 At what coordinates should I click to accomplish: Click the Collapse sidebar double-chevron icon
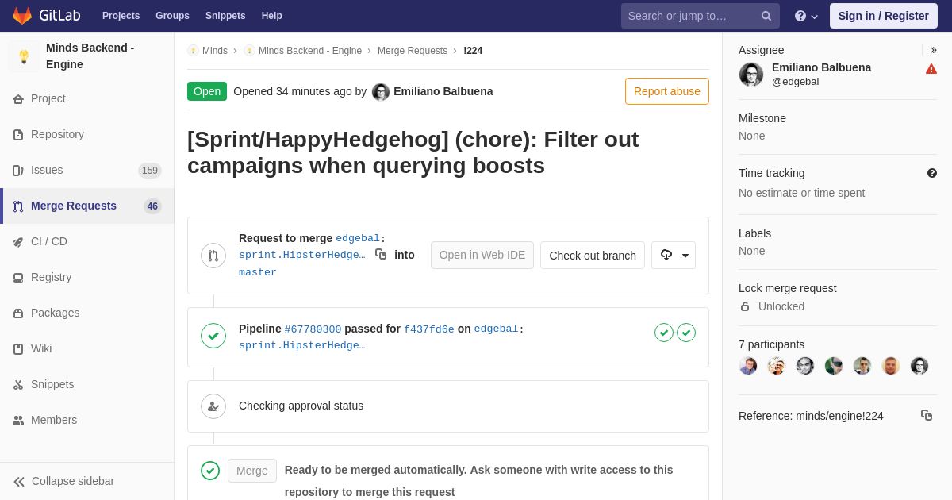click(x=19, y=482)
